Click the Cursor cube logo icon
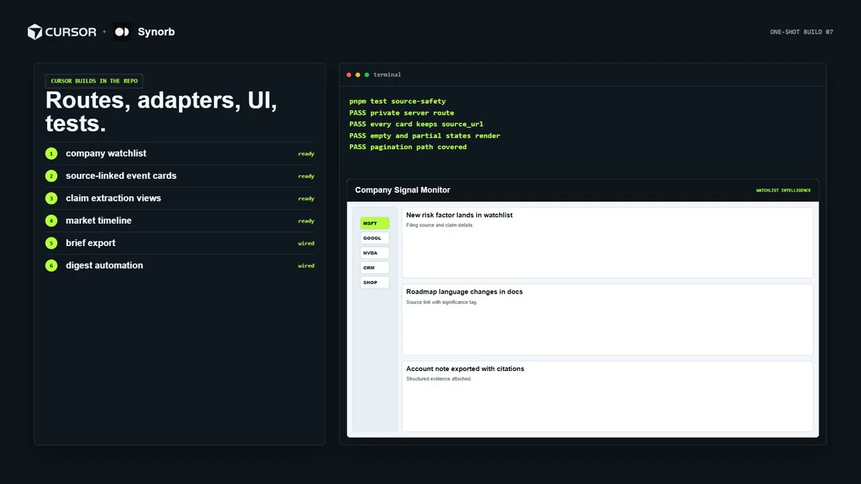Image resolution: width=861 pixels, height=484 pixels. pyautogui.click(x=35, y=32)
